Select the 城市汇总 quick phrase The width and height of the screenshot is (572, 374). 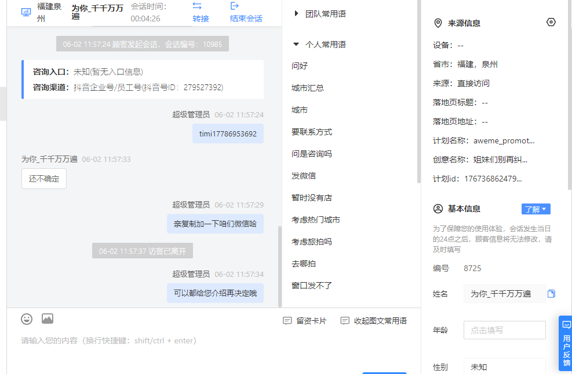pos(308,88)
